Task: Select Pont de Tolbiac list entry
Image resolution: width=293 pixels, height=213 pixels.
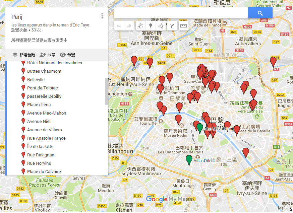Action: point(42,88)
